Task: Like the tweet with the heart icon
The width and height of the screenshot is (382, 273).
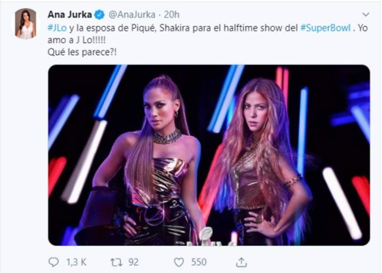Action: [179, 262]
